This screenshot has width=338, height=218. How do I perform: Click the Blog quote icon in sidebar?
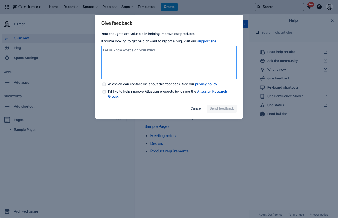click(x=7, y=48)
